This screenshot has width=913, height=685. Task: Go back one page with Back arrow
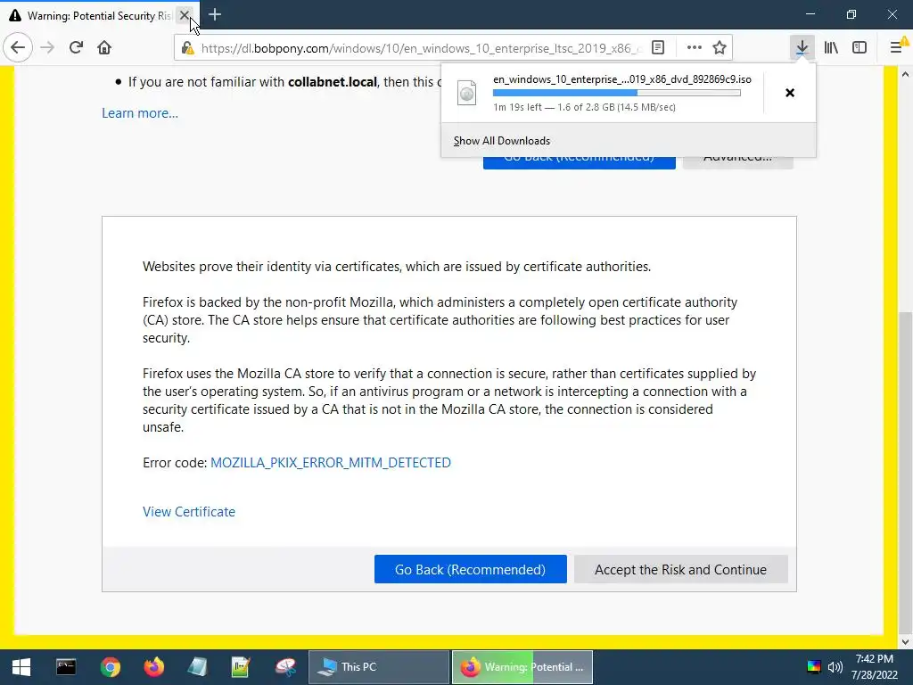click(x=18, y=47)
